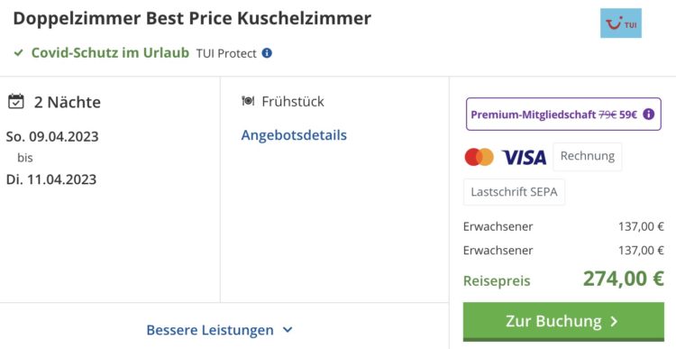Click the VISA payment logo

coord(525,158)
